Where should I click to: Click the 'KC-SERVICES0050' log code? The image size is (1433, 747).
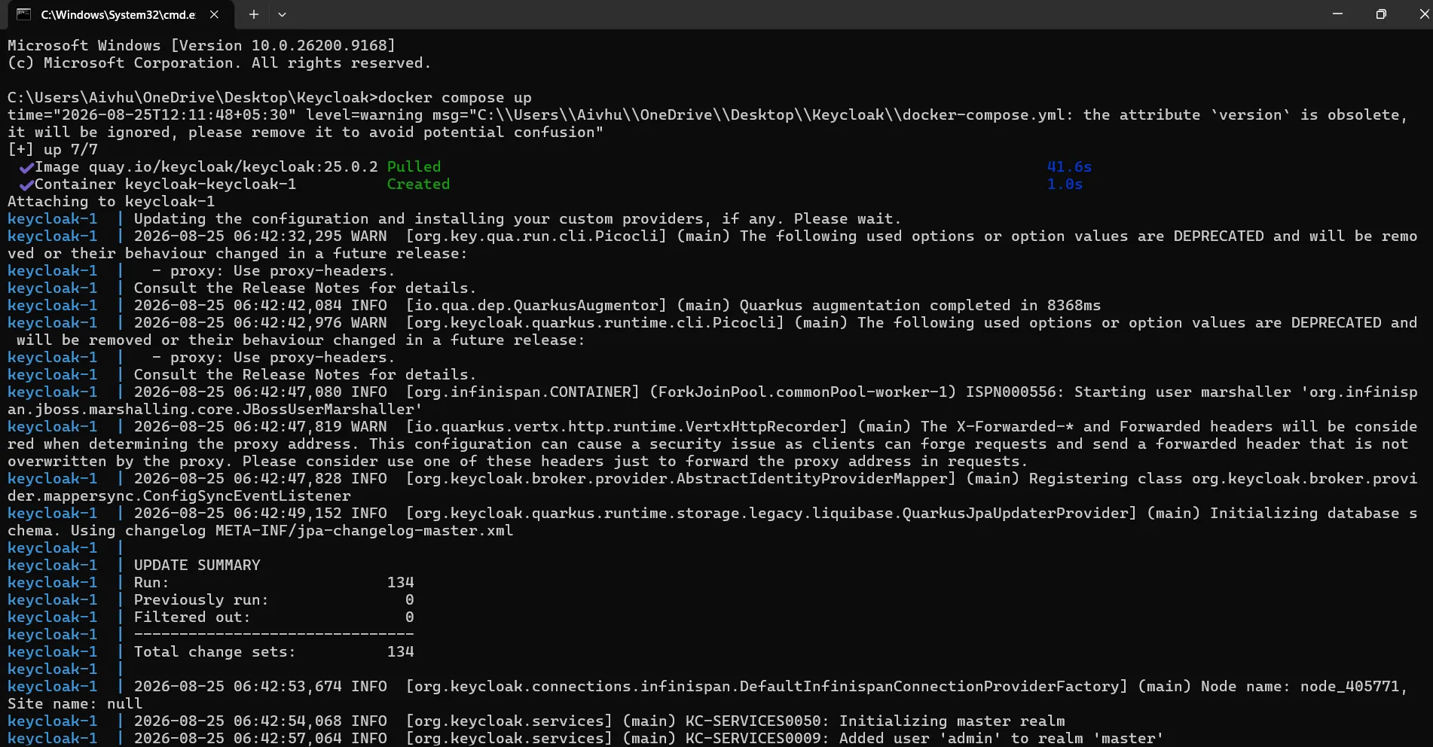click(753, 721)
